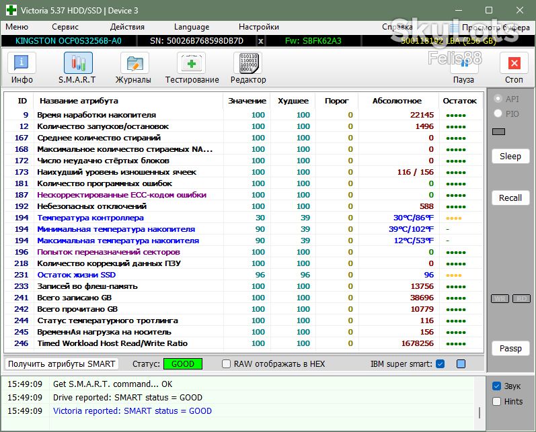Click the Получить атрибуты SMART button
The height and width of the screenshot is (432, 536).
(61, 364)
